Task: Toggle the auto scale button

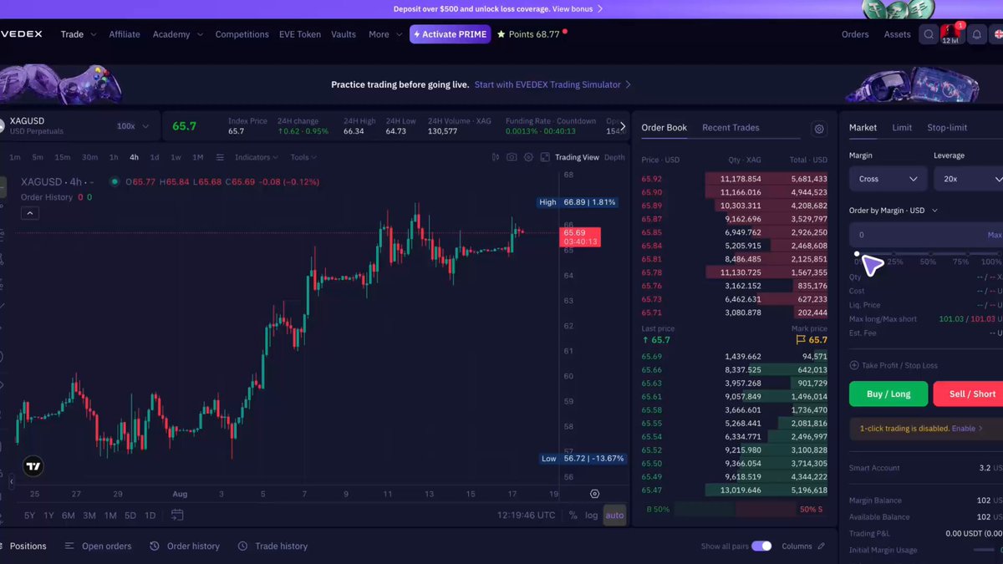Action: (x=614, y=516)
